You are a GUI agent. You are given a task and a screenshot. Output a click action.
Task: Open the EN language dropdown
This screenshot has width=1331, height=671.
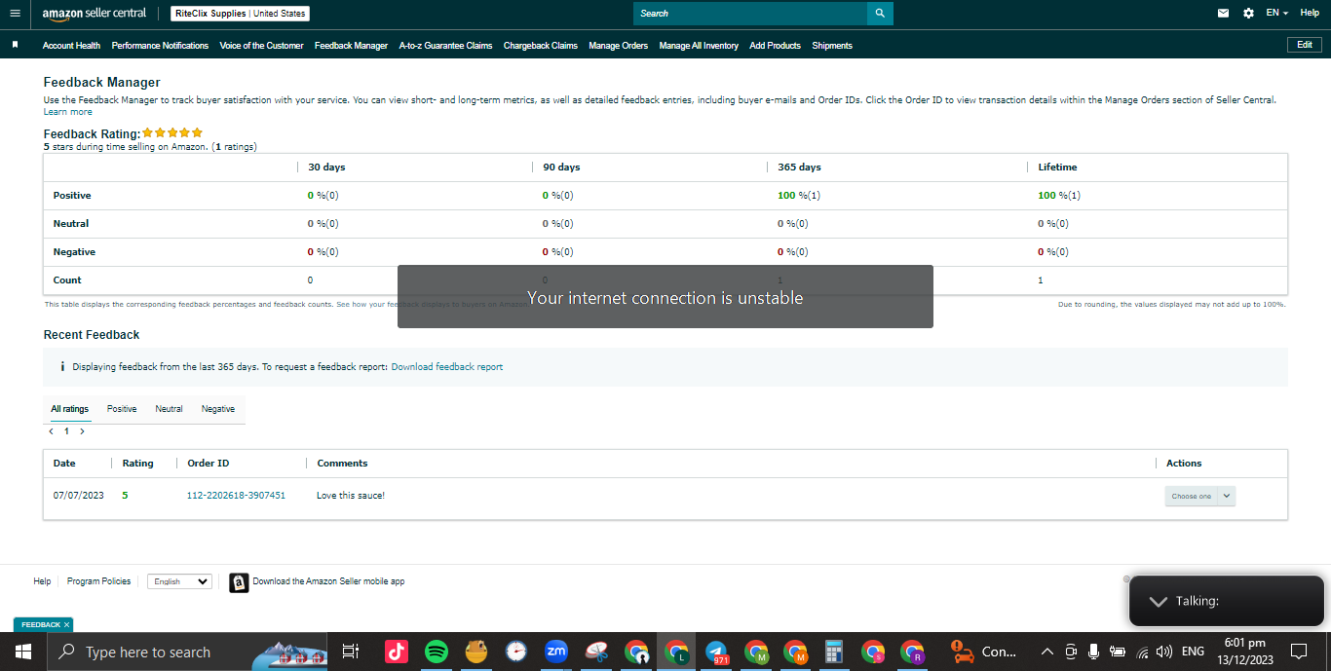tap(1277, 13)
